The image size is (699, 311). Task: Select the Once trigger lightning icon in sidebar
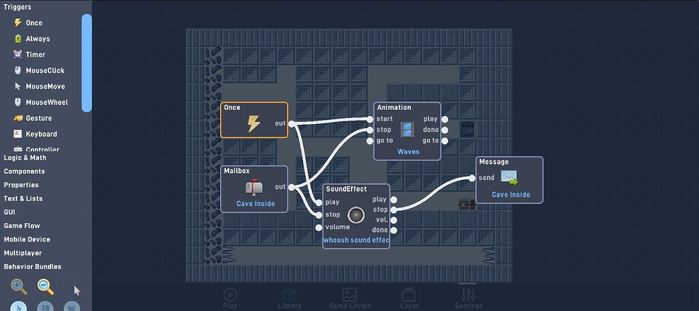(x=18, y=23)
